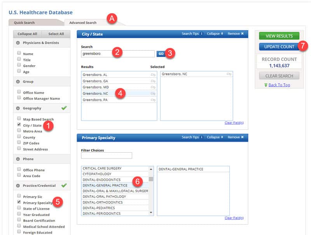Check the County checkbox
The image size is (311, 235).
[x=19, y=136]
